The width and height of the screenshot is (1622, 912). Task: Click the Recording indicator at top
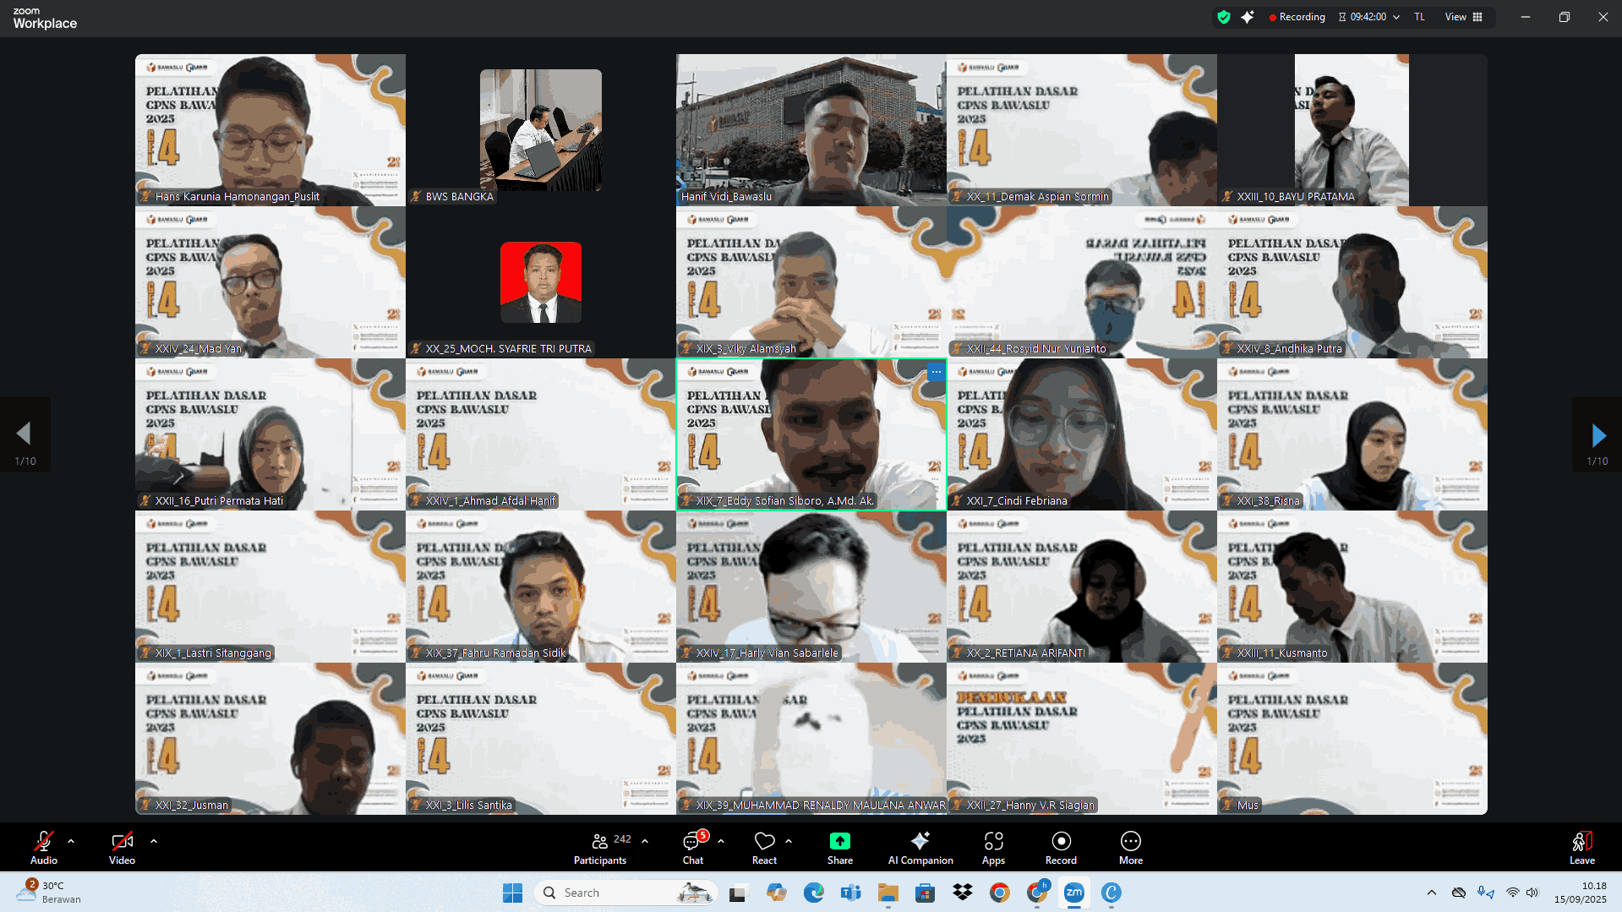point(1297,17)
